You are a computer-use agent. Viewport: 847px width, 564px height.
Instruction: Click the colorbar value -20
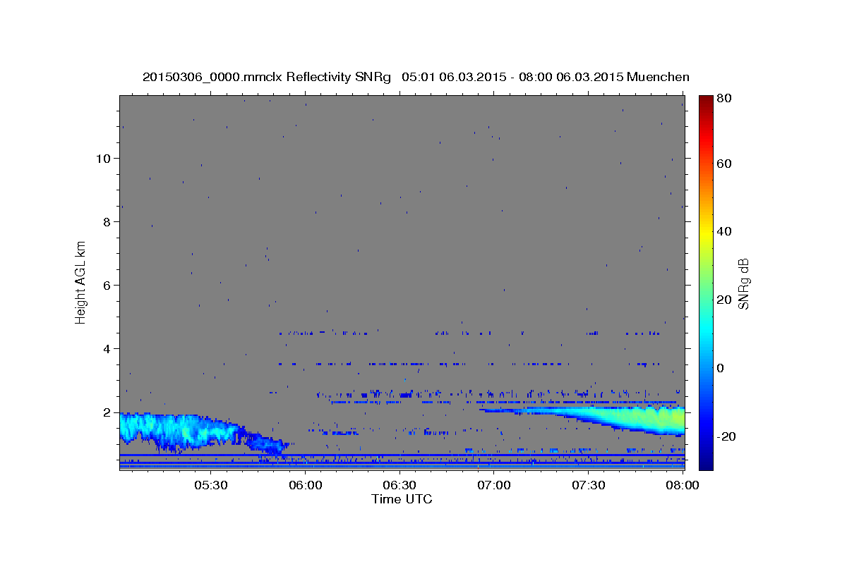tap(725, 436)
